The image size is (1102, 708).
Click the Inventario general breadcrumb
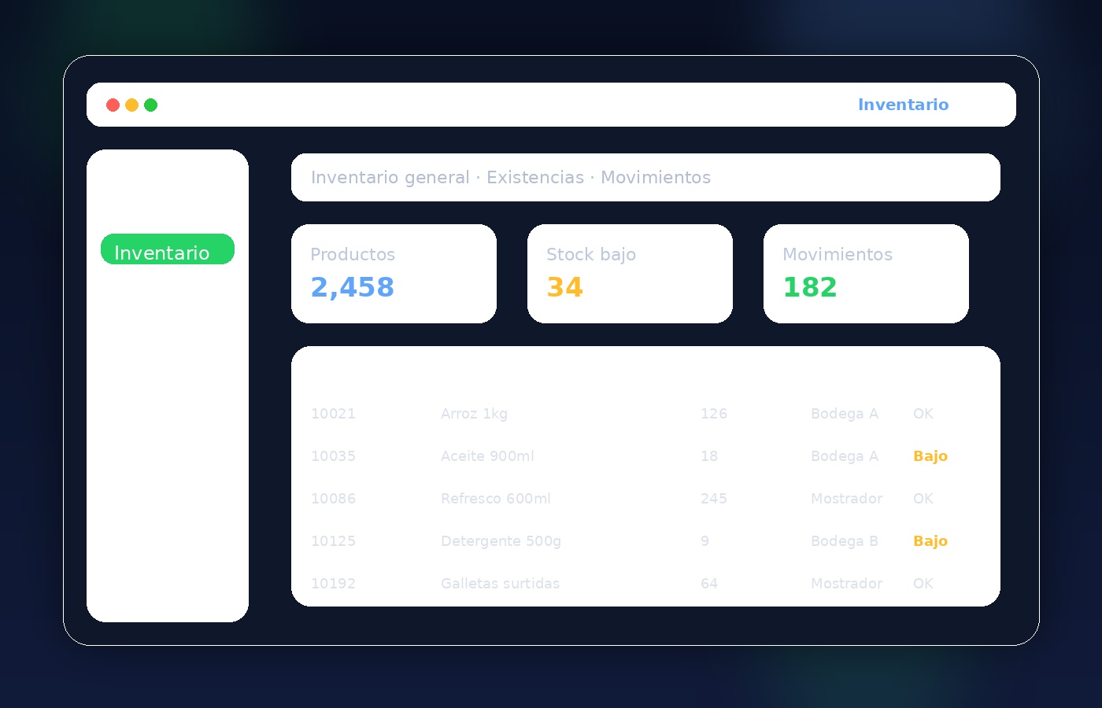(390, 178)
